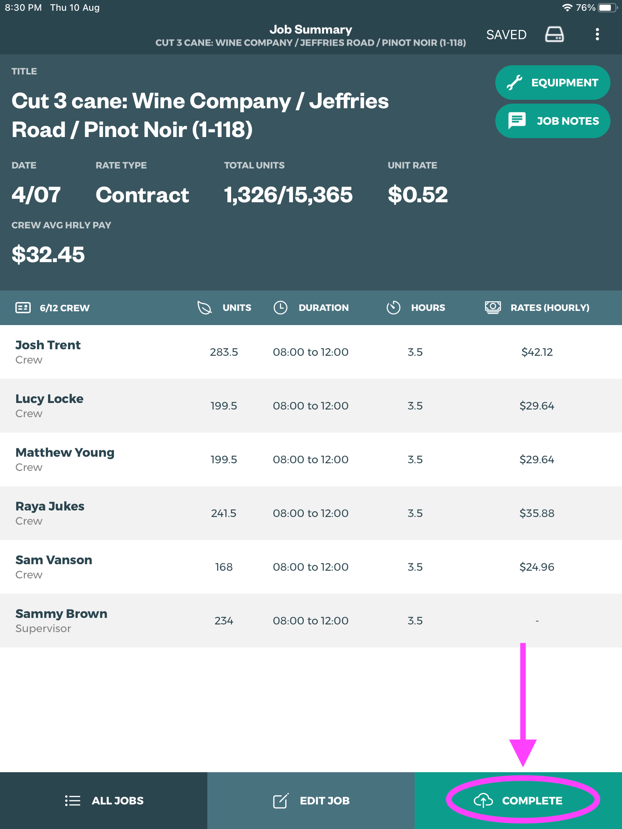The height and width of the screenshot is (829, 622).
Task: Open the All Jobs list
Action: (x=104, y=801)
